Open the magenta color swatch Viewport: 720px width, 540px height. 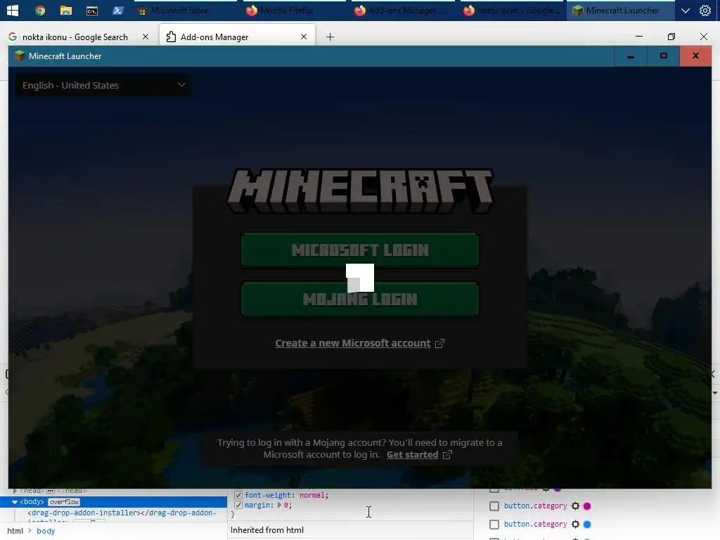coord(587,506)
